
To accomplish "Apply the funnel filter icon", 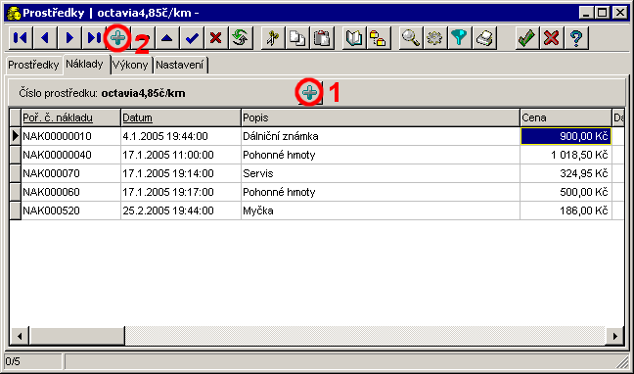I will [x=459, y=38].
